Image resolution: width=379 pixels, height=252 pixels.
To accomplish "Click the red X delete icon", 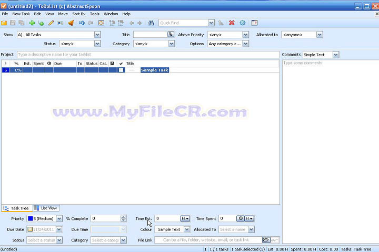I will click(x=232, y=23).
